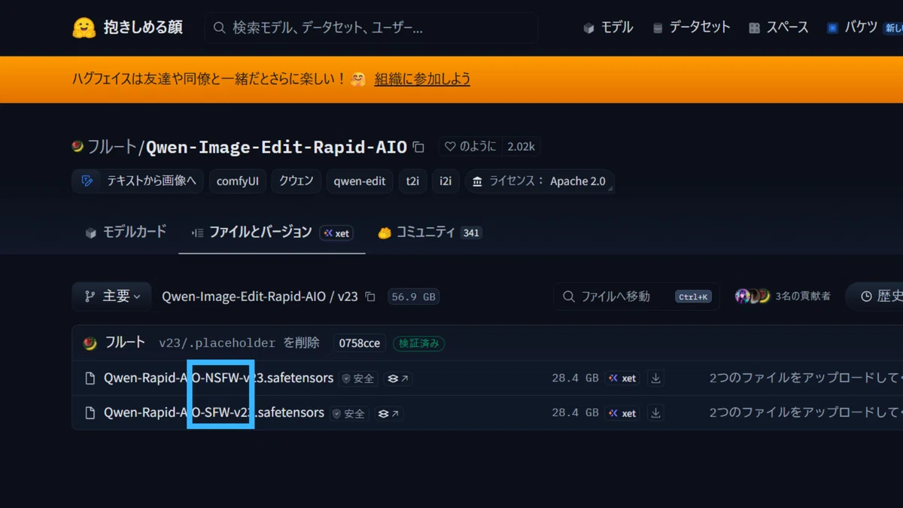
Task: Click the 安全 badge on the SFW file row
Action: (x=349, y=413)
